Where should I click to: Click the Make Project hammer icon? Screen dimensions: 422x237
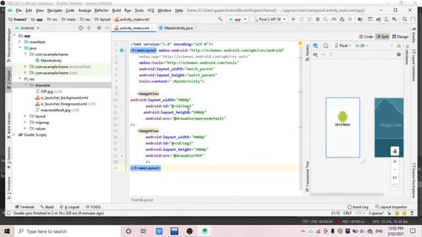point(220,19)
